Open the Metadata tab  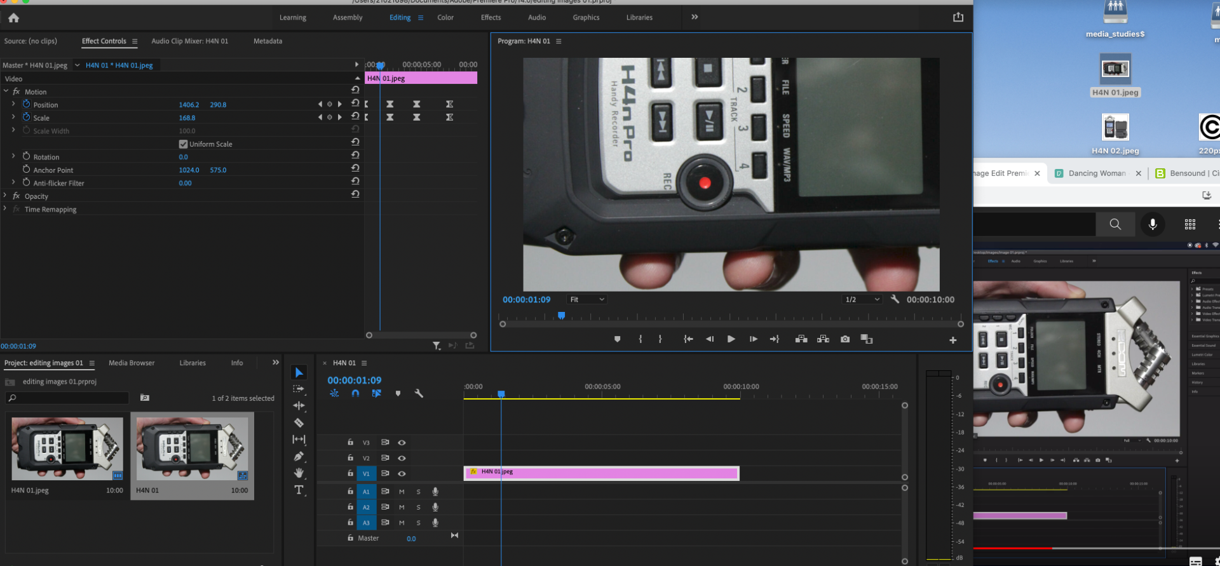coord(268,41)
